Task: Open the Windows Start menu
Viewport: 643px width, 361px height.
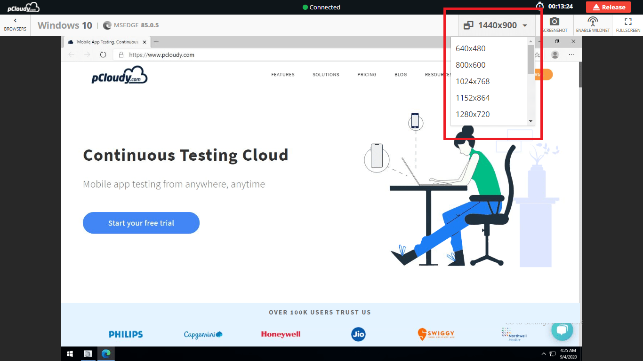Action: (x=70, y=353)
